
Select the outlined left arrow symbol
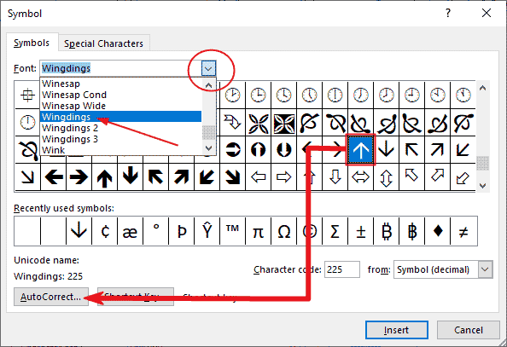(258, 176)
